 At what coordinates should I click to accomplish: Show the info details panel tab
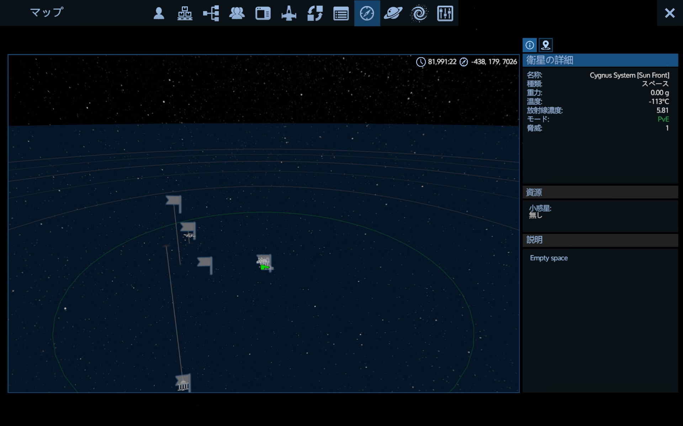530,45
